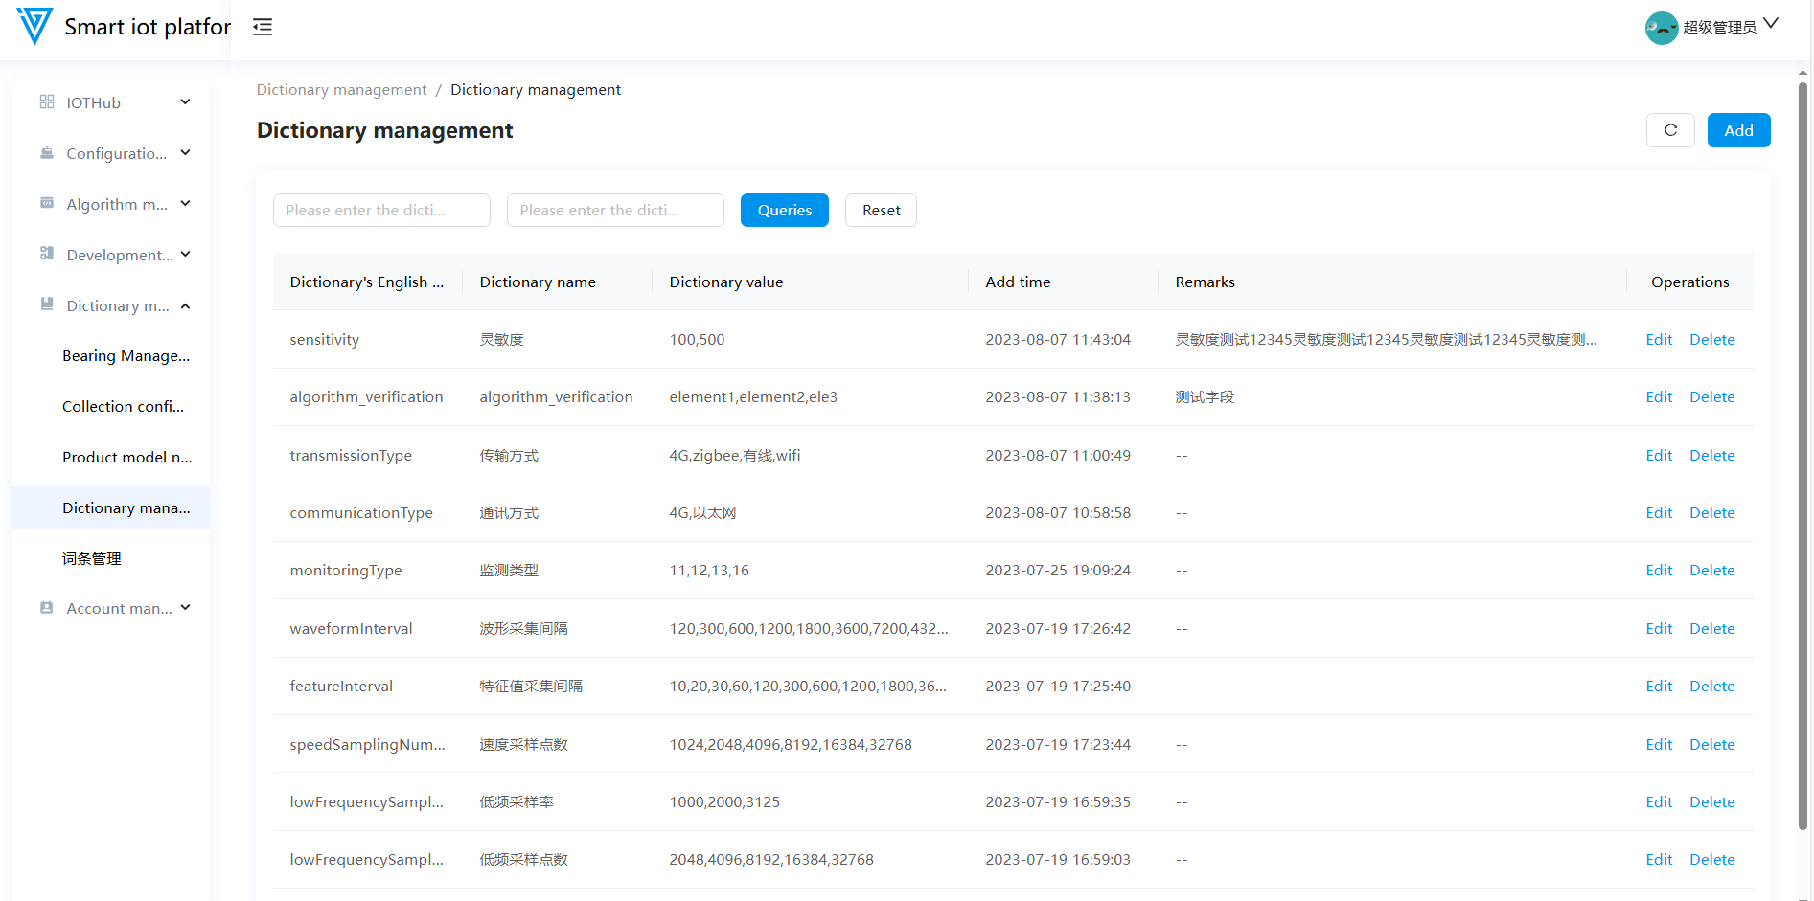Image resolution: width=1814 pixels, height=901 pixels.
Task: Open Product model sidebar item
Action: 126,458
